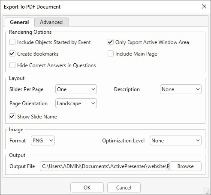Image resolution: width=211 pixels, height=195 pixels.
Task: Open the image Format dropdown
Action: [43, 141]
